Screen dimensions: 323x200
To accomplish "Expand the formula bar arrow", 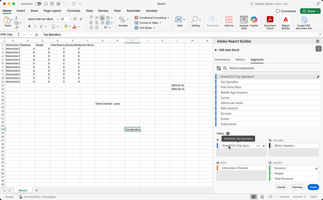I will 320,34.
